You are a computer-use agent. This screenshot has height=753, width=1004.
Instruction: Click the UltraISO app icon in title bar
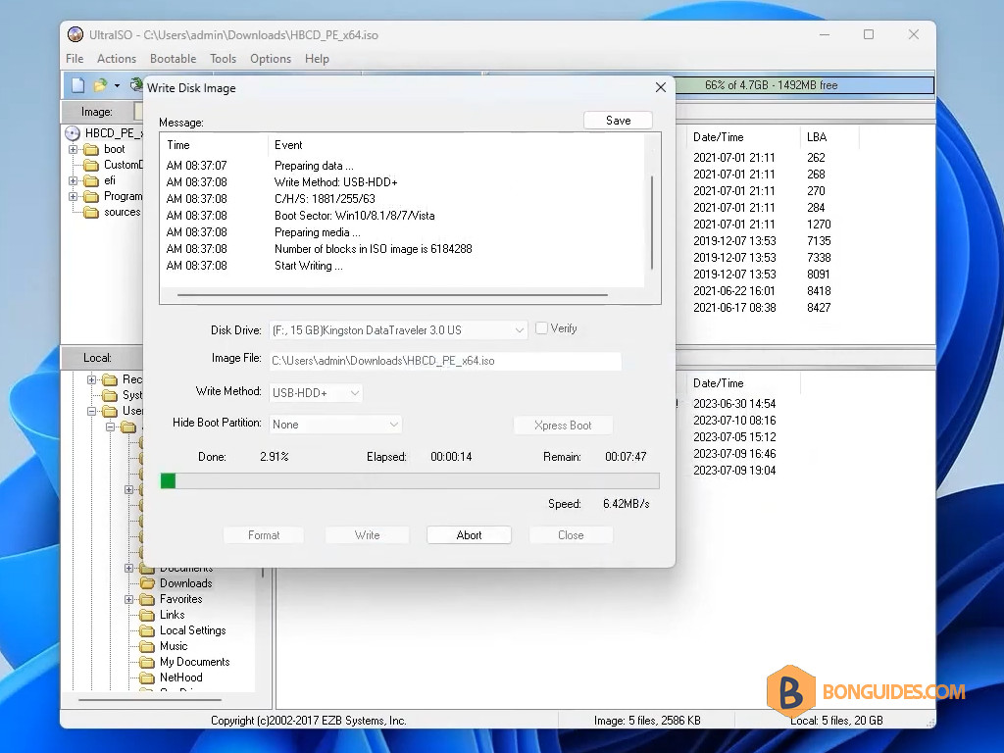click(75, 34)
